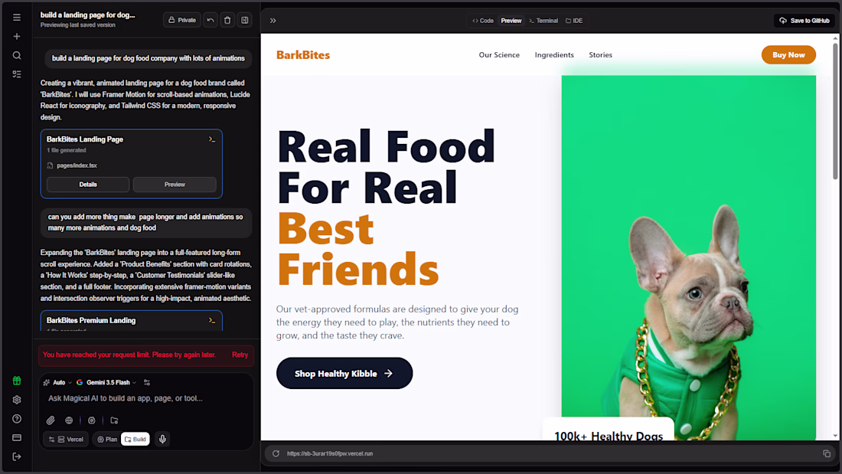Click project title 'build a landing page for dog...'
The width and height of the screenshot is (842, 474).
tap(87, 15)
